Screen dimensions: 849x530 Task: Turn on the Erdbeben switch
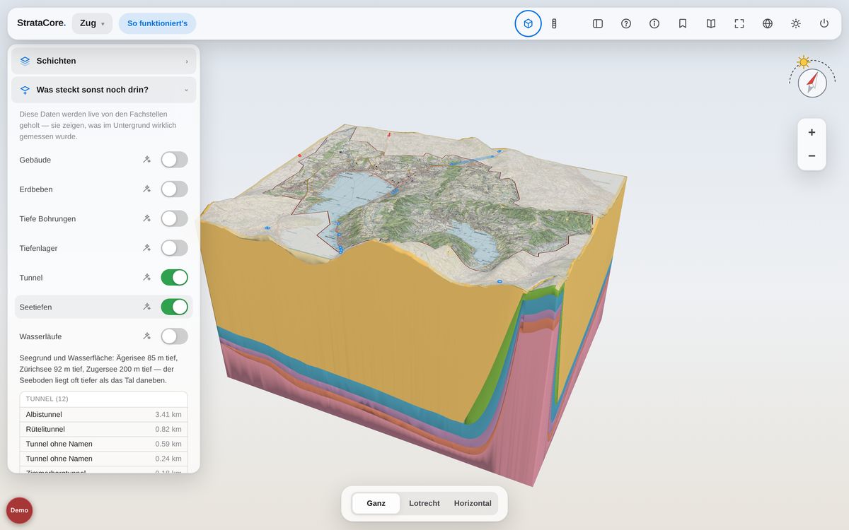tap(175, 189)
